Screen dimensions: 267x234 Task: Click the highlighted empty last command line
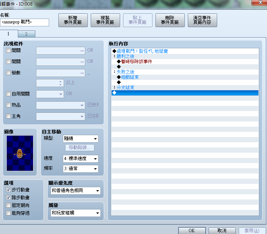pyautogui.click(x=185, y=93)
